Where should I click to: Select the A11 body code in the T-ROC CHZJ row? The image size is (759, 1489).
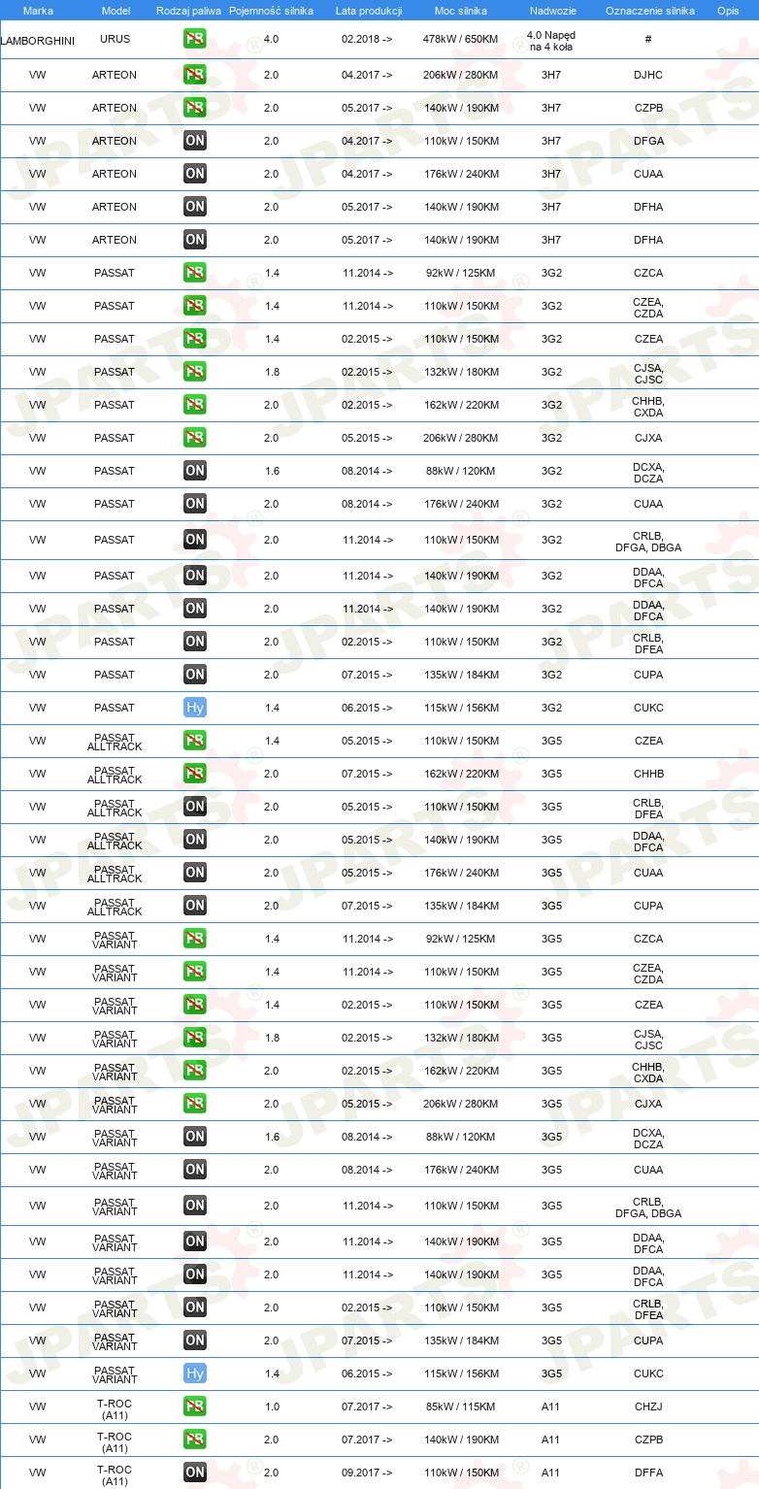[x=551, y=1406]
